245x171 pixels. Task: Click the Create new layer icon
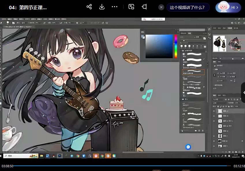click(240, 151)
